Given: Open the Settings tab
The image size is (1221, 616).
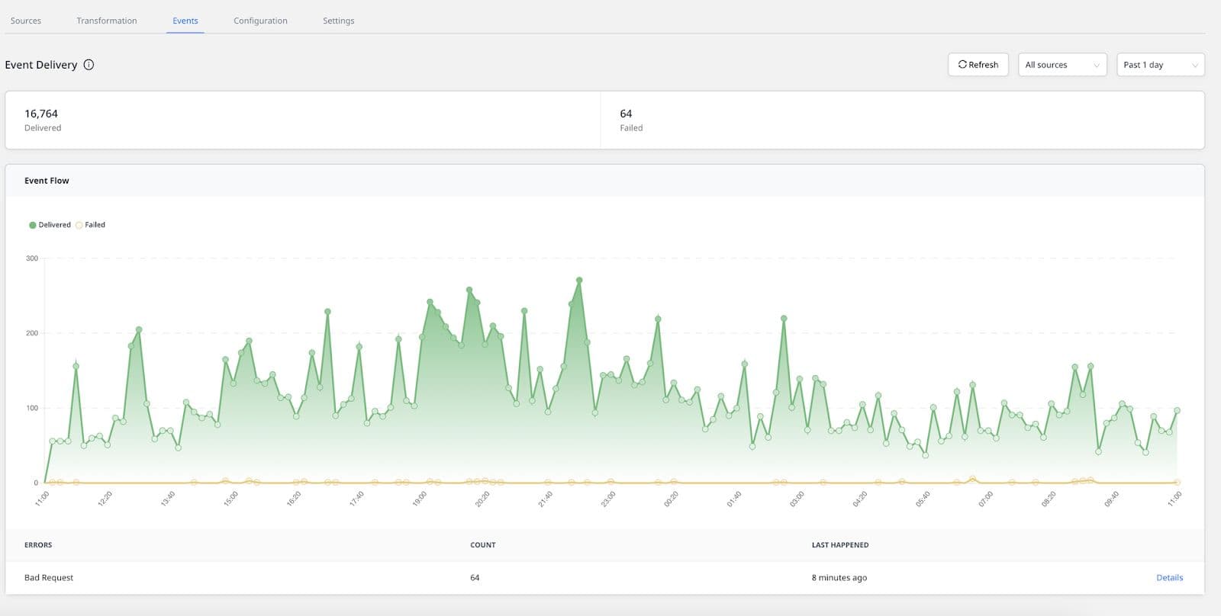Looking at the screenshot, I should coord(338,21).
